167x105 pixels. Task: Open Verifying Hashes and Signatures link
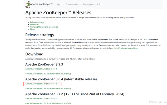[44, 27]
